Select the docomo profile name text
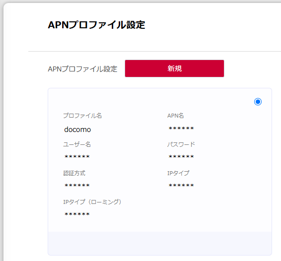The image size is (281, 261). coord(77,130)
